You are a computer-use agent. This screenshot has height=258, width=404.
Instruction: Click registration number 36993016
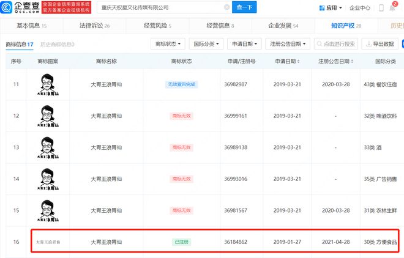(x=236, y=179)
